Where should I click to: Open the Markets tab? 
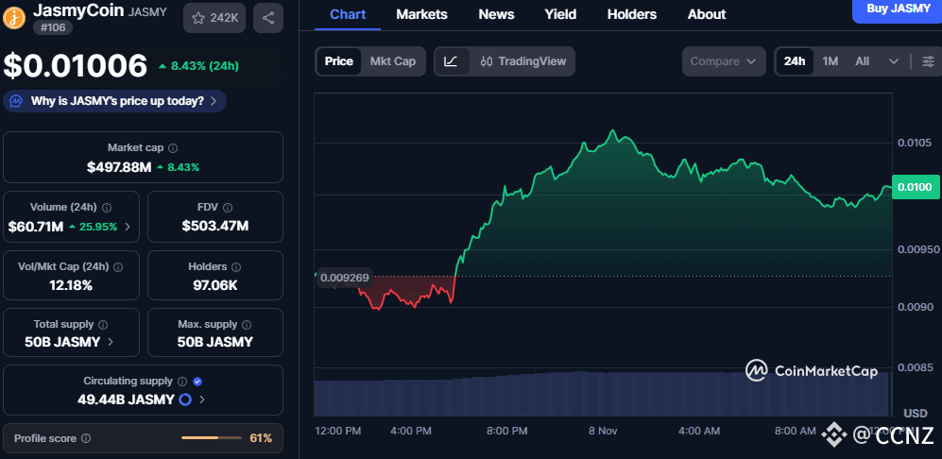(x=421, y=14)
